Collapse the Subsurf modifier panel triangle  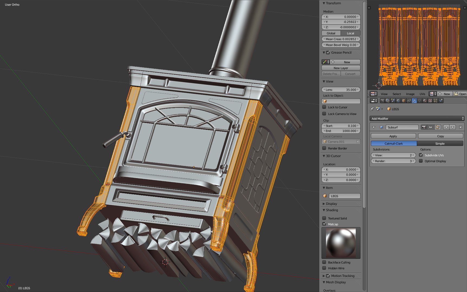click(x=374, y=127)
